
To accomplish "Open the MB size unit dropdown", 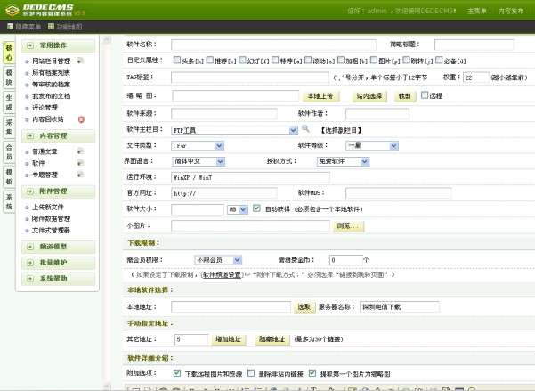I will click(238, 209).
